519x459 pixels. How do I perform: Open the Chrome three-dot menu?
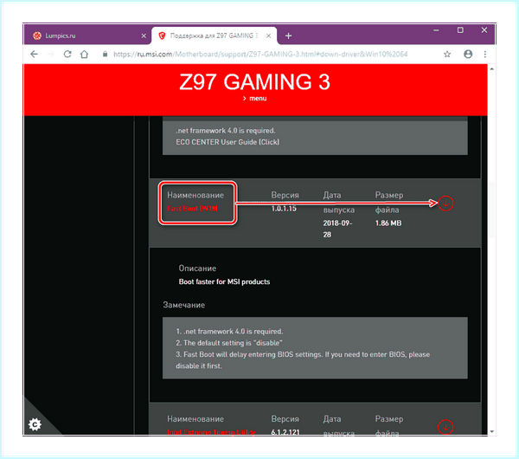click(x=485, y=54)
